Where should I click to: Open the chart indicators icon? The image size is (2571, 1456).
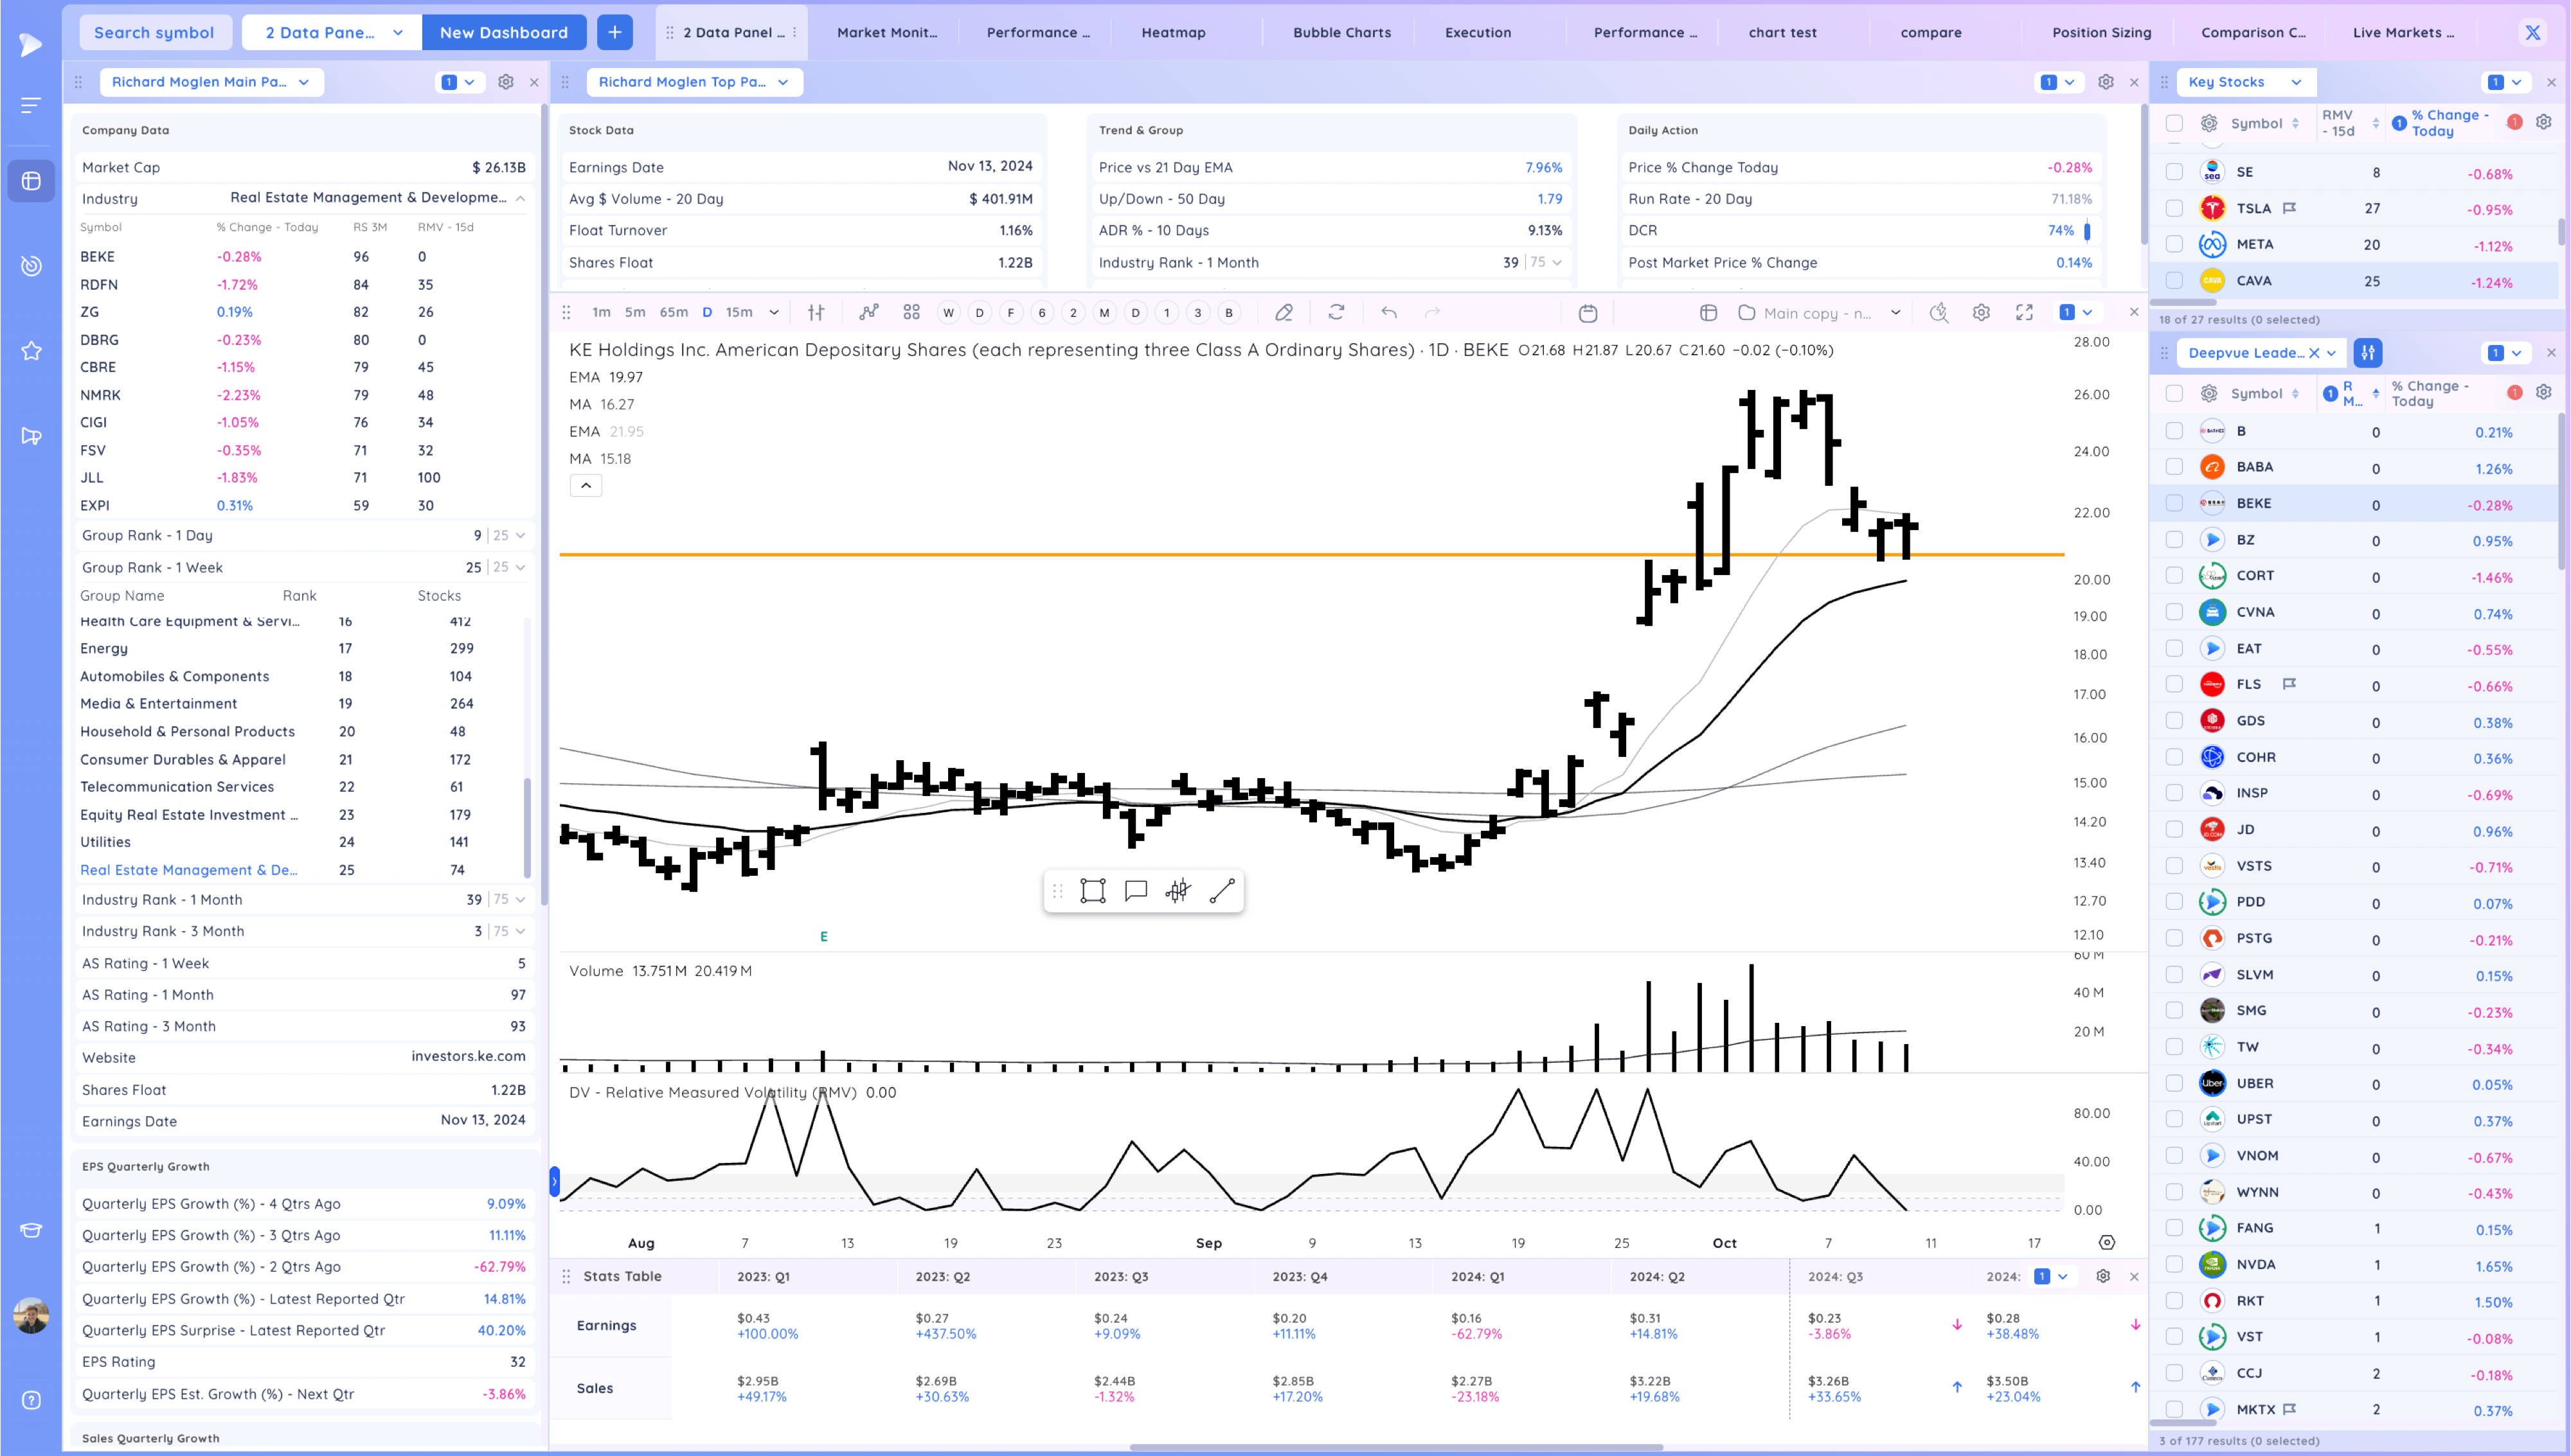[869, 313]
